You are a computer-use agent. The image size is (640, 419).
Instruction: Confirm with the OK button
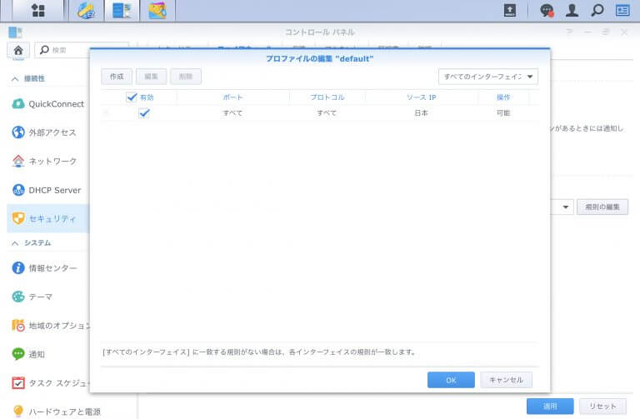click(451, 380)
